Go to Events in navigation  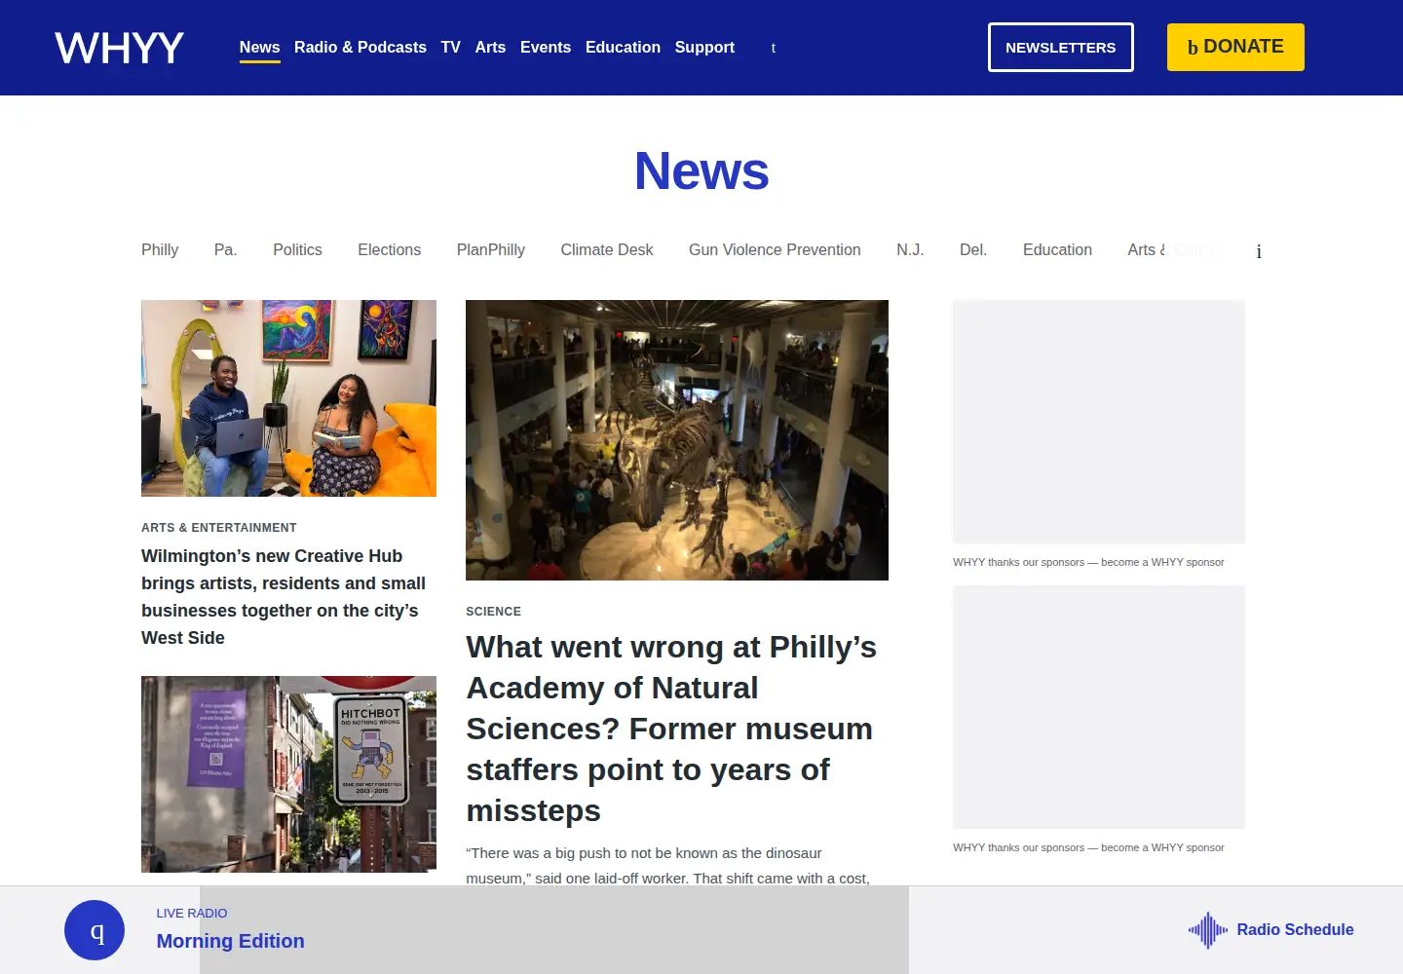[546, 48]
